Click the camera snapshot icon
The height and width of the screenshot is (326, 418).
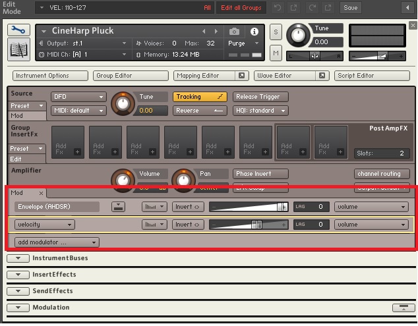pos(234,32)
